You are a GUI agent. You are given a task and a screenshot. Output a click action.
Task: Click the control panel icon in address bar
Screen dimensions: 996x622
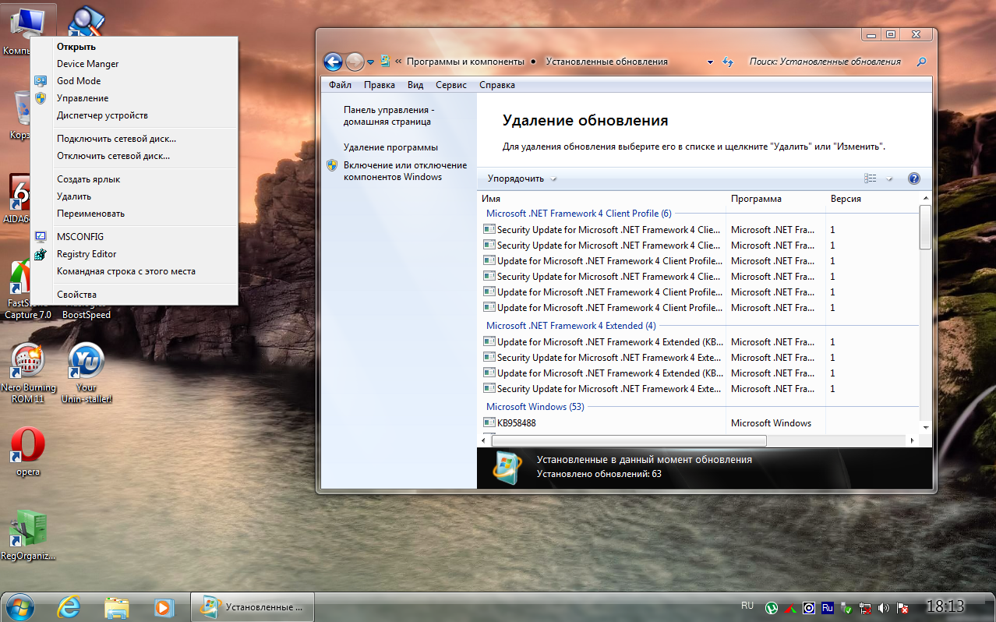point(385,62)
